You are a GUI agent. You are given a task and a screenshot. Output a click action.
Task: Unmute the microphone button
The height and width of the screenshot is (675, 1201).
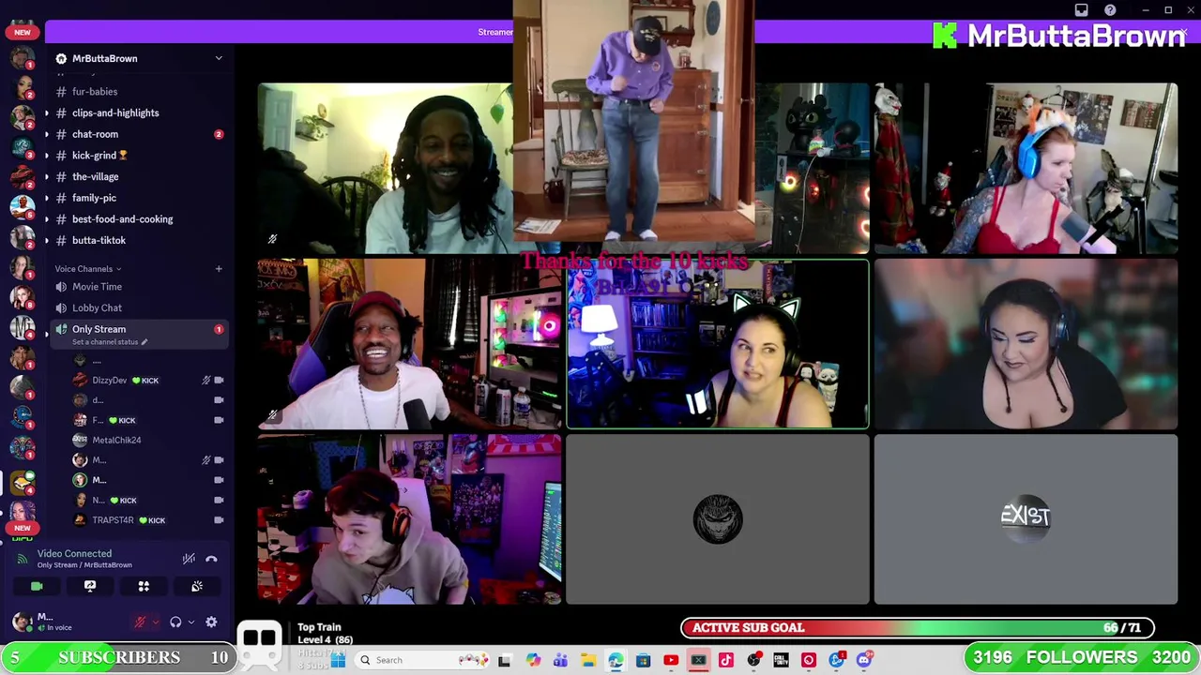[140, 622]
